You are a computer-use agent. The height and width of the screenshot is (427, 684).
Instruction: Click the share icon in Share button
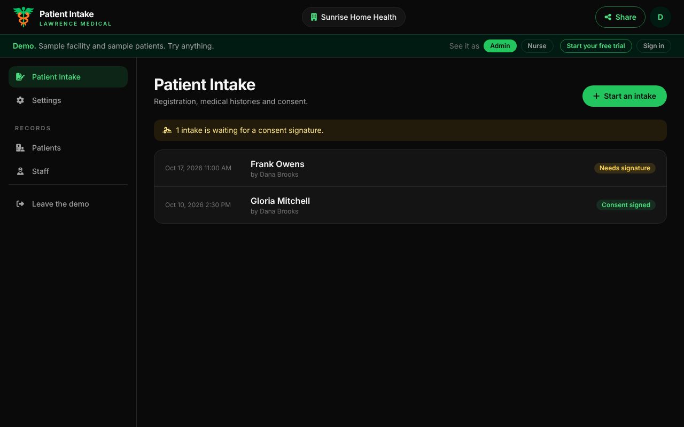click(x=608, y=17)
